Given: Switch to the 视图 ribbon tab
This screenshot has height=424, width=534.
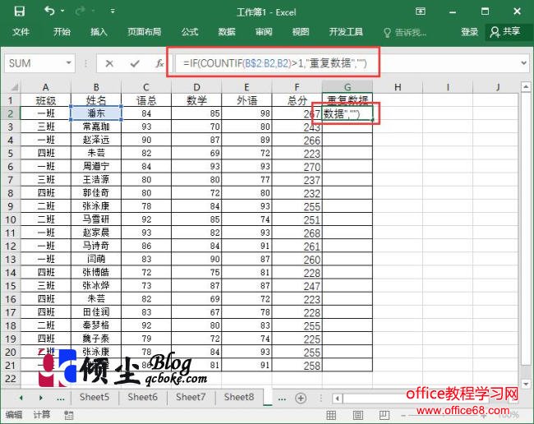Looking at the screenshot, I should pyautogui.click(x=301, y=32).
